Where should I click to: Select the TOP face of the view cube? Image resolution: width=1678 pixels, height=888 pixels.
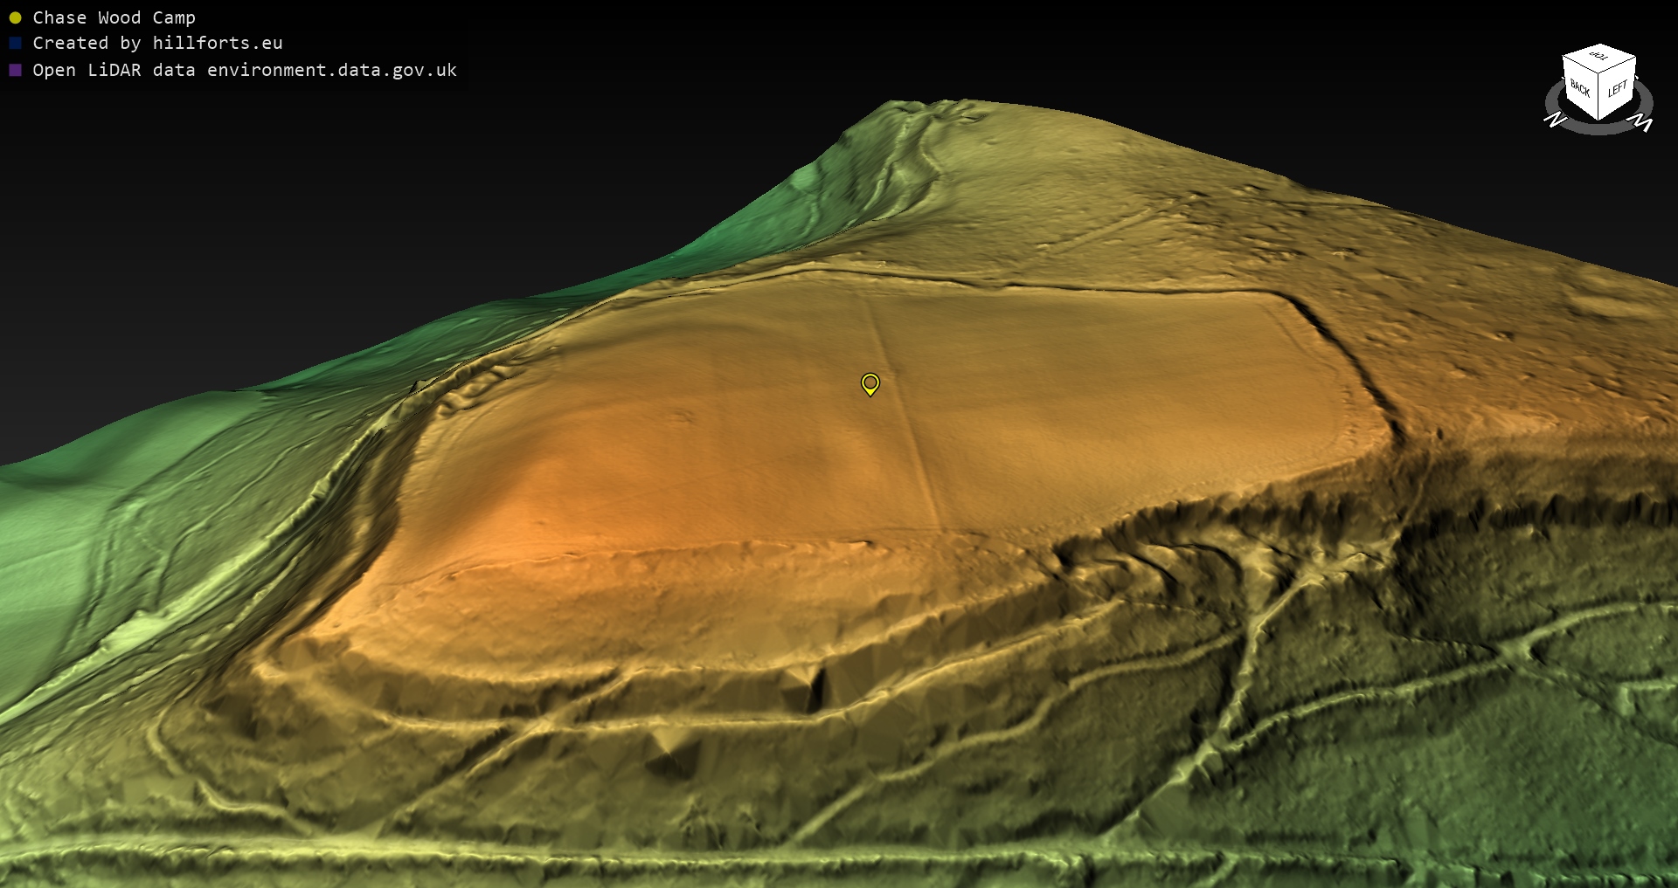click(x=1599, y=58)
